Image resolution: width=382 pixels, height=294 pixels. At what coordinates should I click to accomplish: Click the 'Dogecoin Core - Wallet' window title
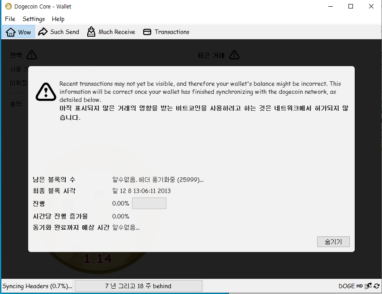tap(42, 7)
